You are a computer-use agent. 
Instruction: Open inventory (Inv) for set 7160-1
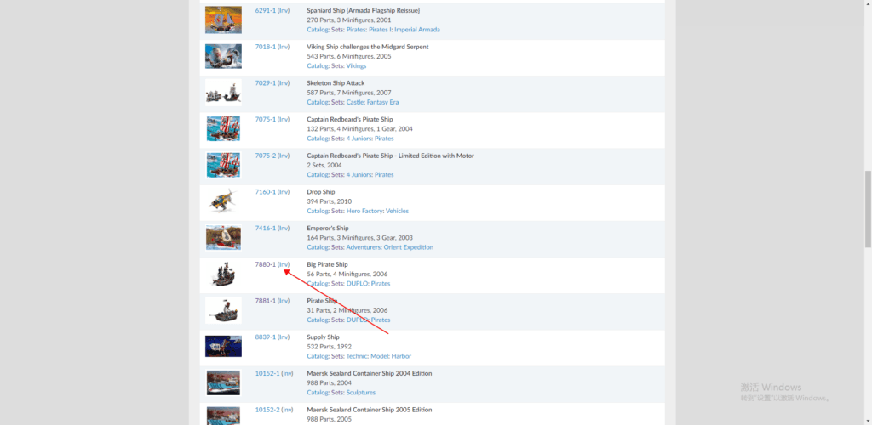click(284, 192)
